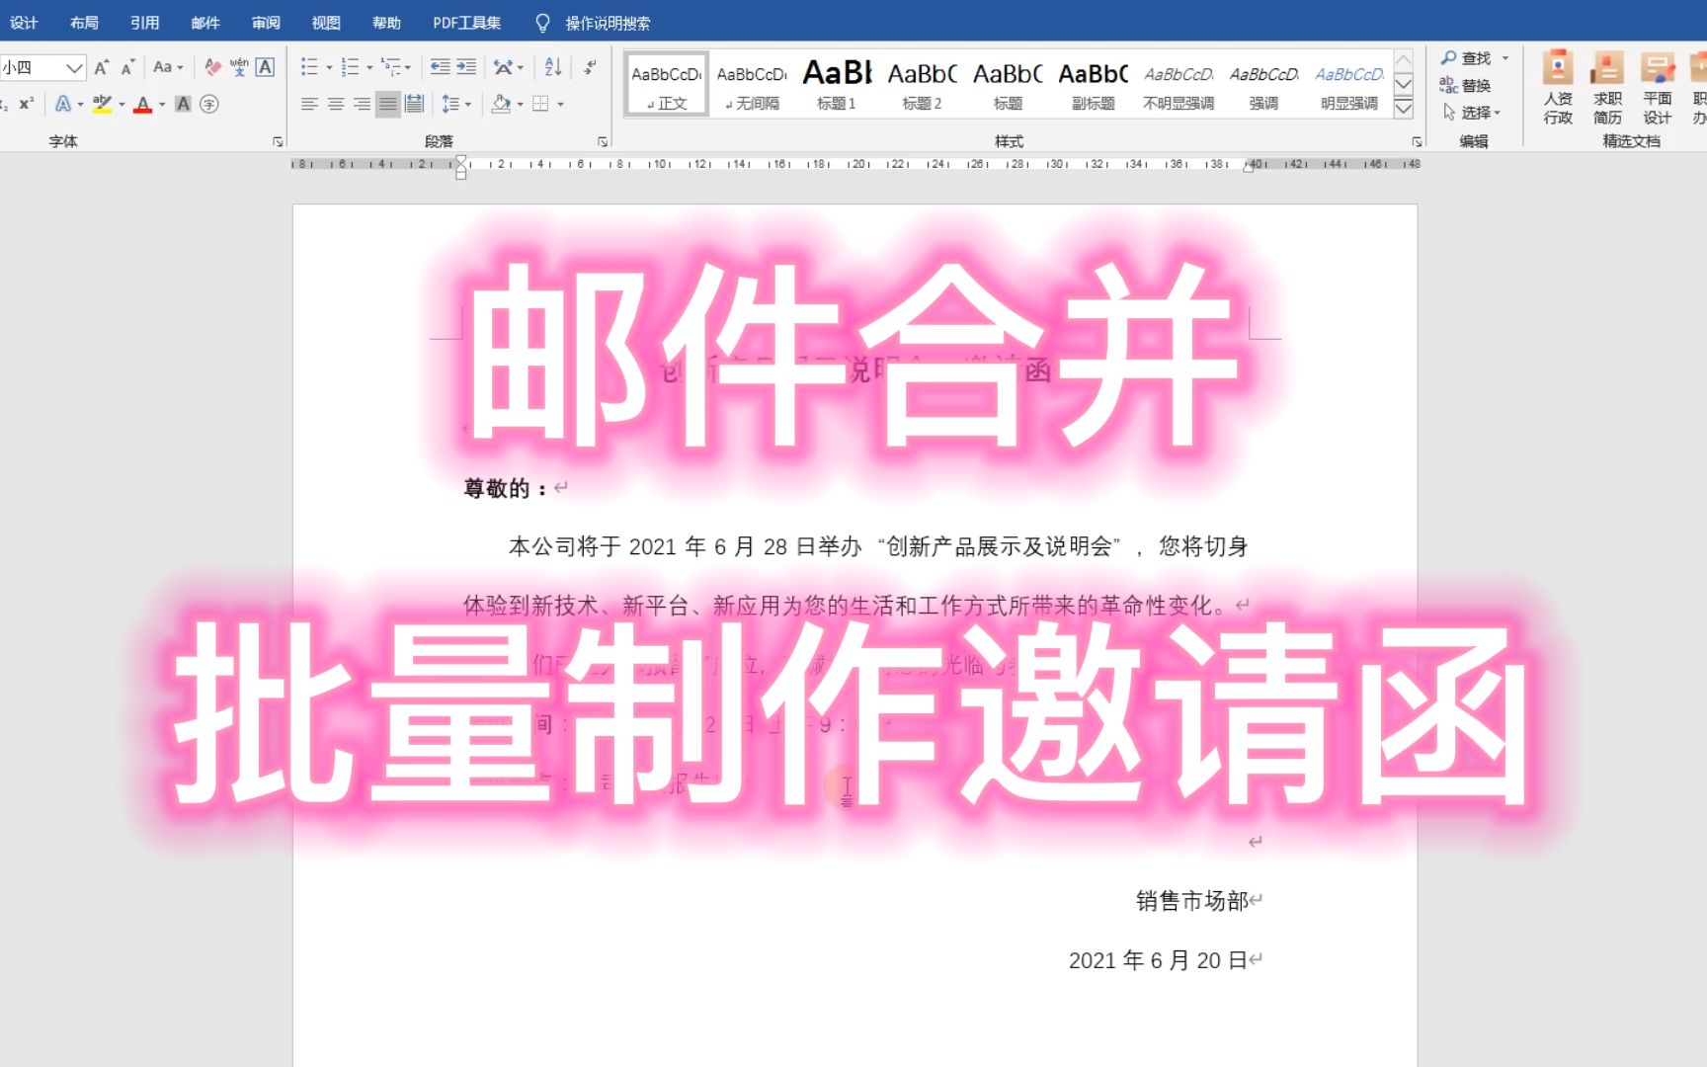
Task: Show or hide paragraph marks
Action: [590, 67]
